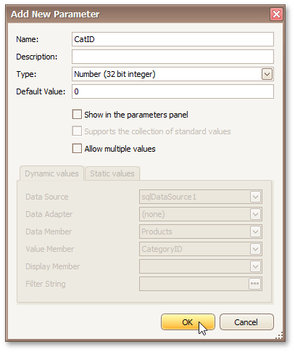This screenshot has width=295, height=352.
Task: Expand the Data Source dropdown
Action: pos(255,197)
